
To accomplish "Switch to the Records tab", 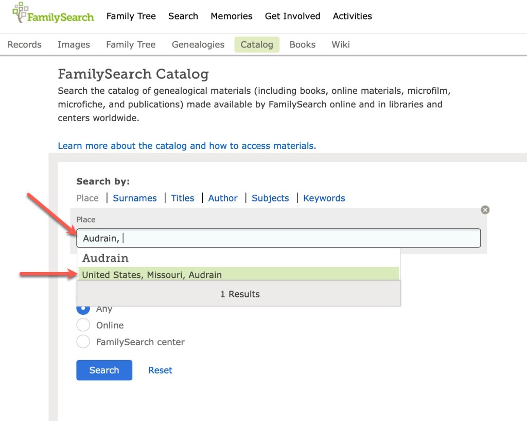I will (24, 44).
